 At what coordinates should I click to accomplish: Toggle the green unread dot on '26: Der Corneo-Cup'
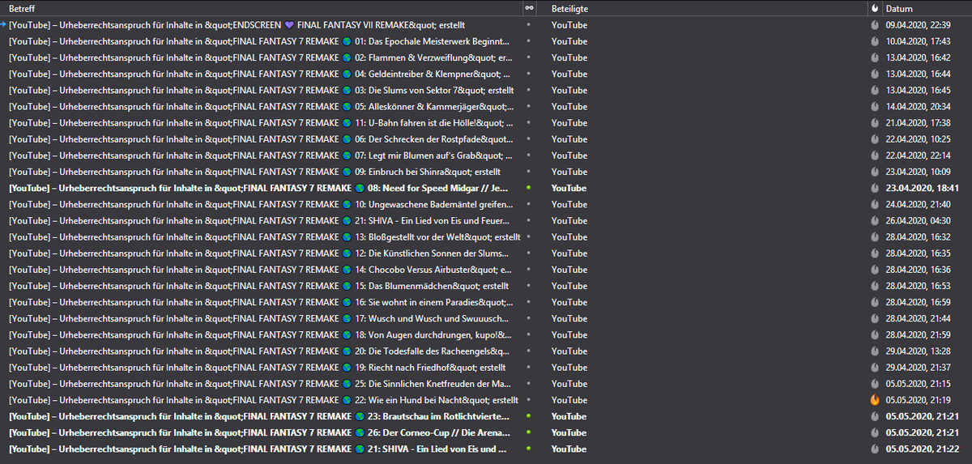click(529, 432)
